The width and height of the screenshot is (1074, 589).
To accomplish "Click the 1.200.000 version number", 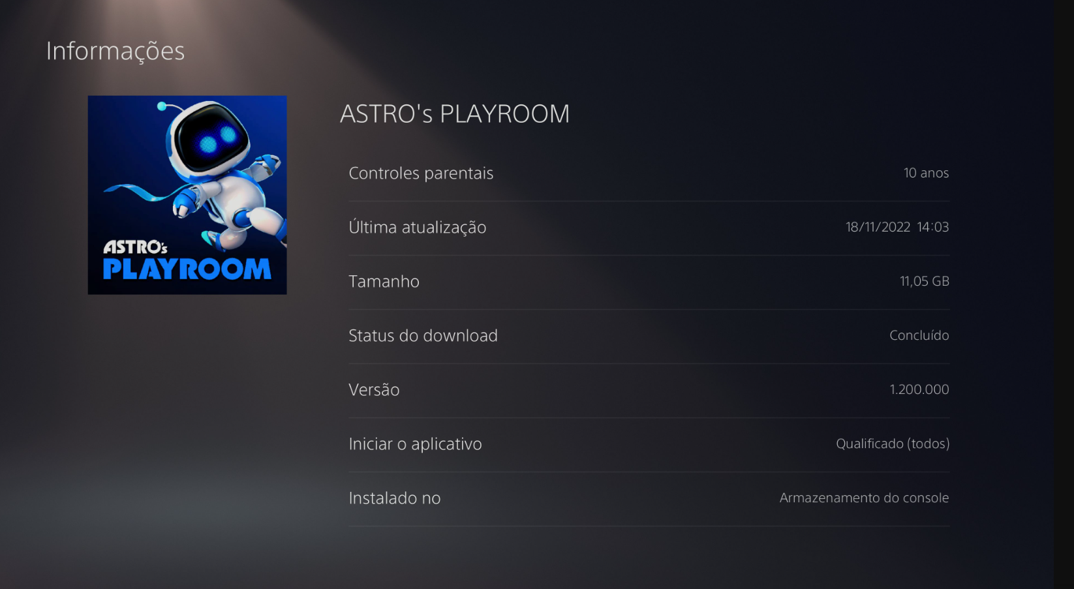I will (919, 389).
